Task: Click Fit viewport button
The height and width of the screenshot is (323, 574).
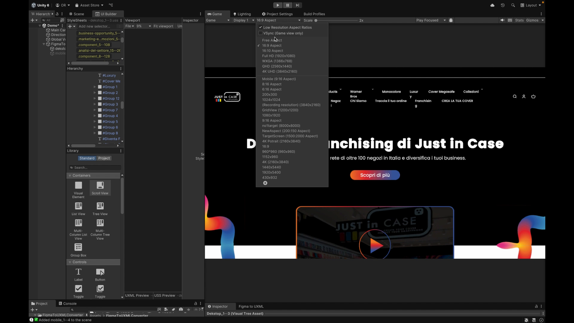Action: (163, 26)
